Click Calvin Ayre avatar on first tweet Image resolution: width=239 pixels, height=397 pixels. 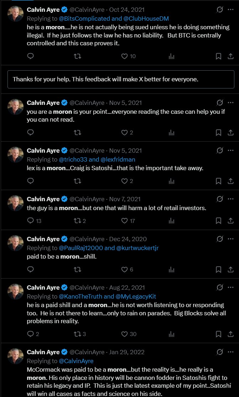click(15, 14)
